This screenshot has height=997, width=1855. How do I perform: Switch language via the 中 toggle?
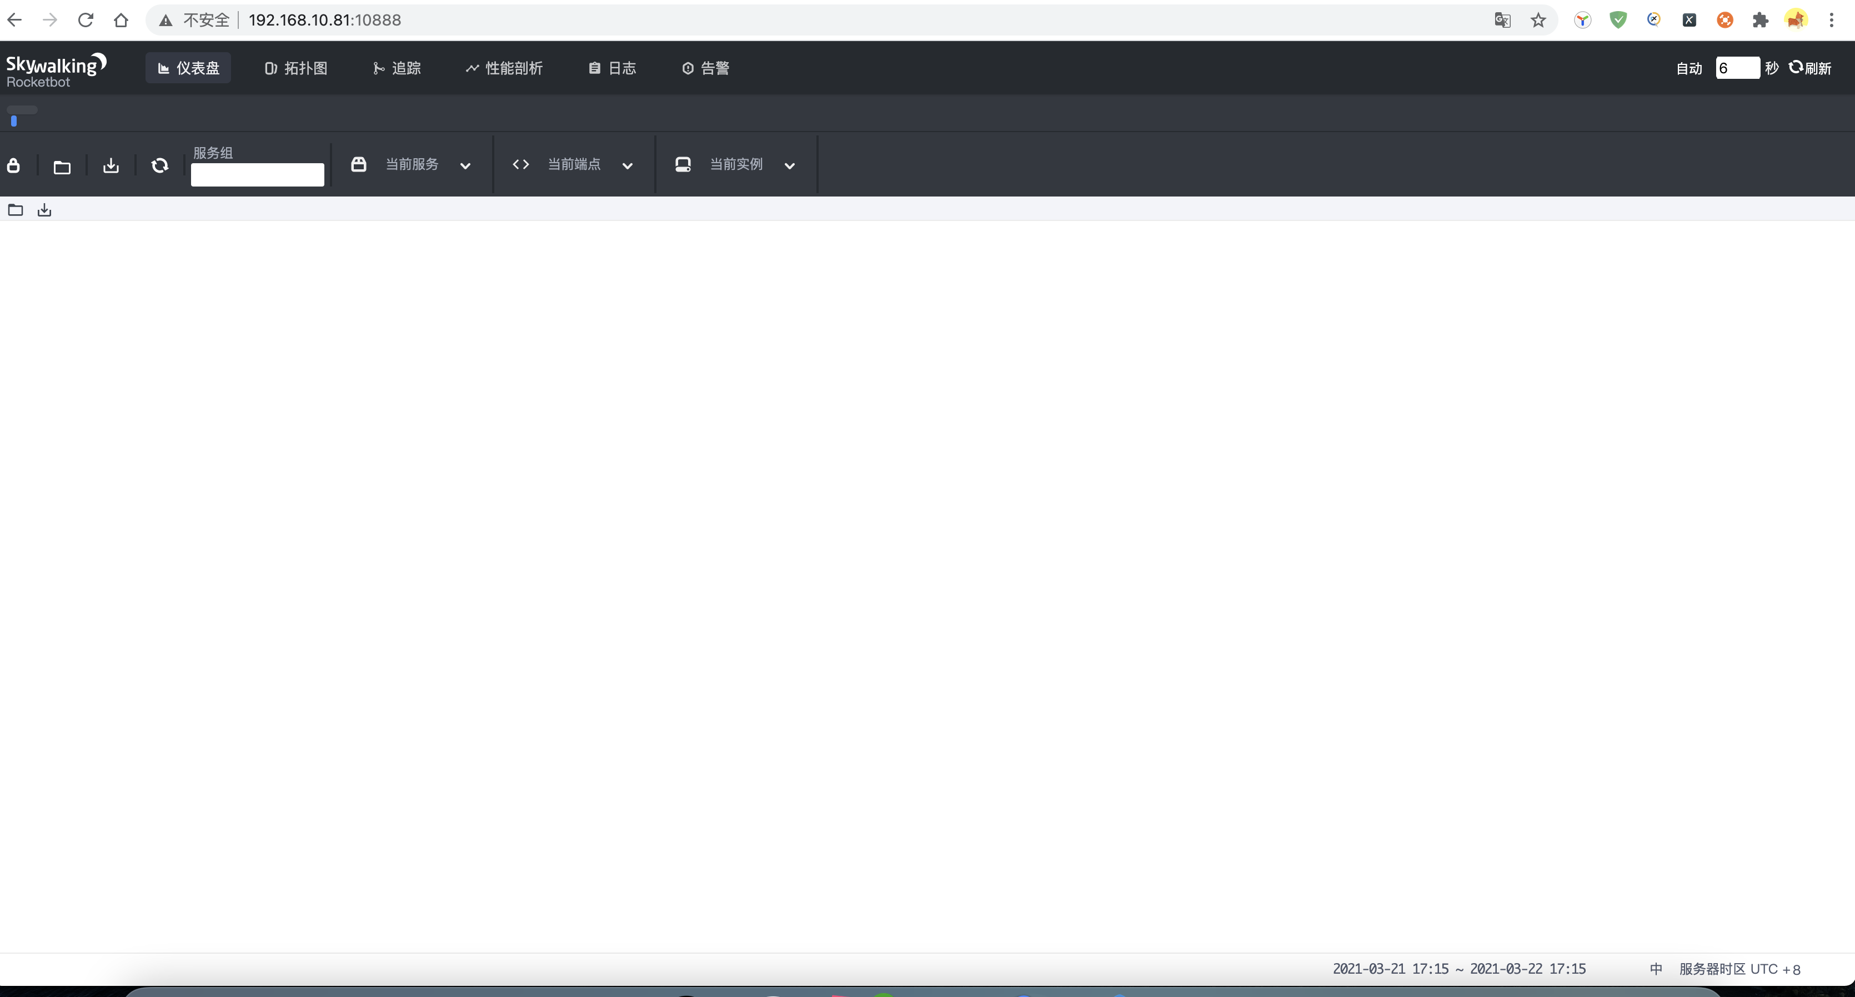tap(1656, 969)
